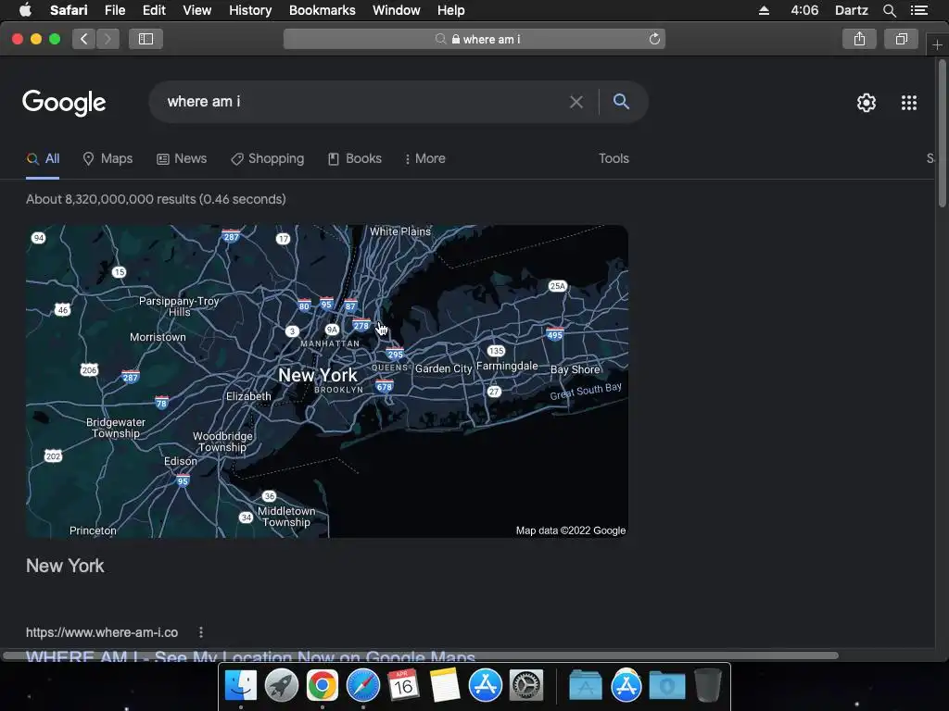Screen dimensions: 949x711
Task: Open the App Store Dock icon
Action: pos(486,686)
